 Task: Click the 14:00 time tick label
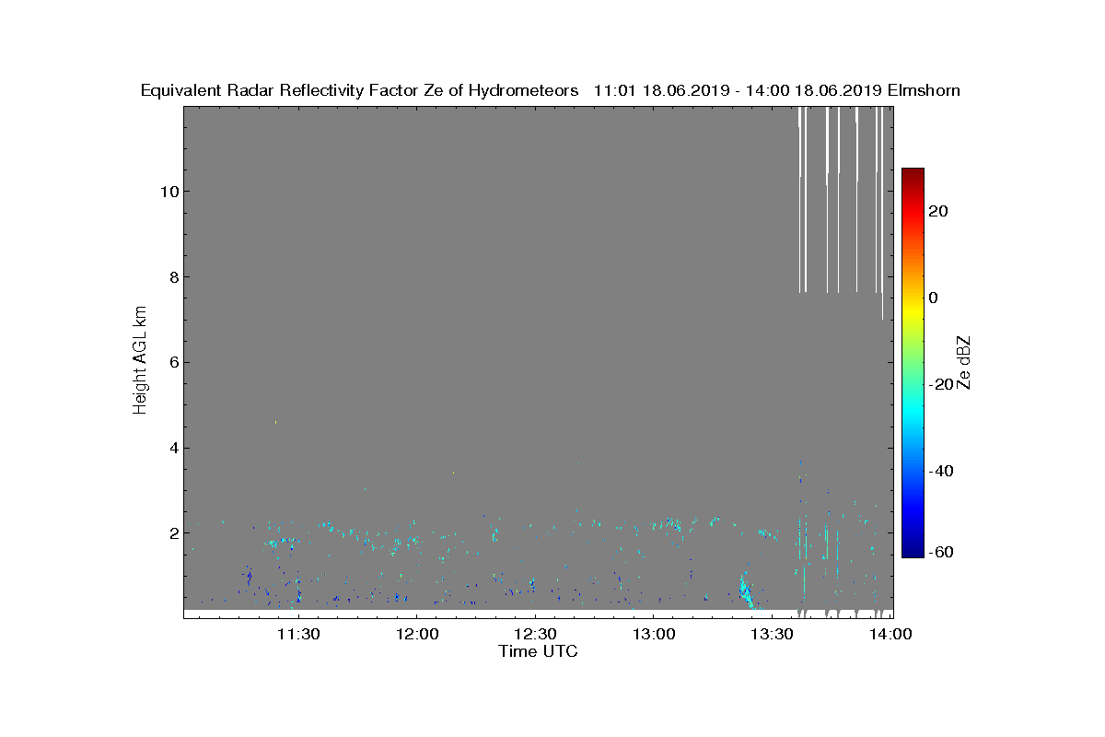point(890,634)
